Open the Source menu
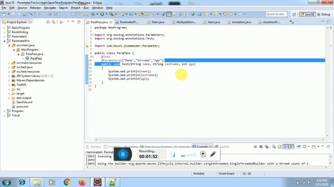Image resolution: width=334 pixels, height=187 pixels. pyautogui.click(x=22, y=8)
